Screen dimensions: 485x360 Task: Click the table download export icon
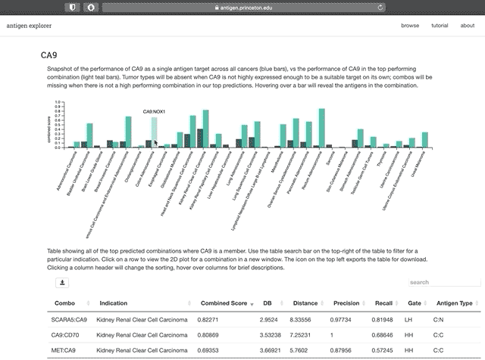coord(63,283)
